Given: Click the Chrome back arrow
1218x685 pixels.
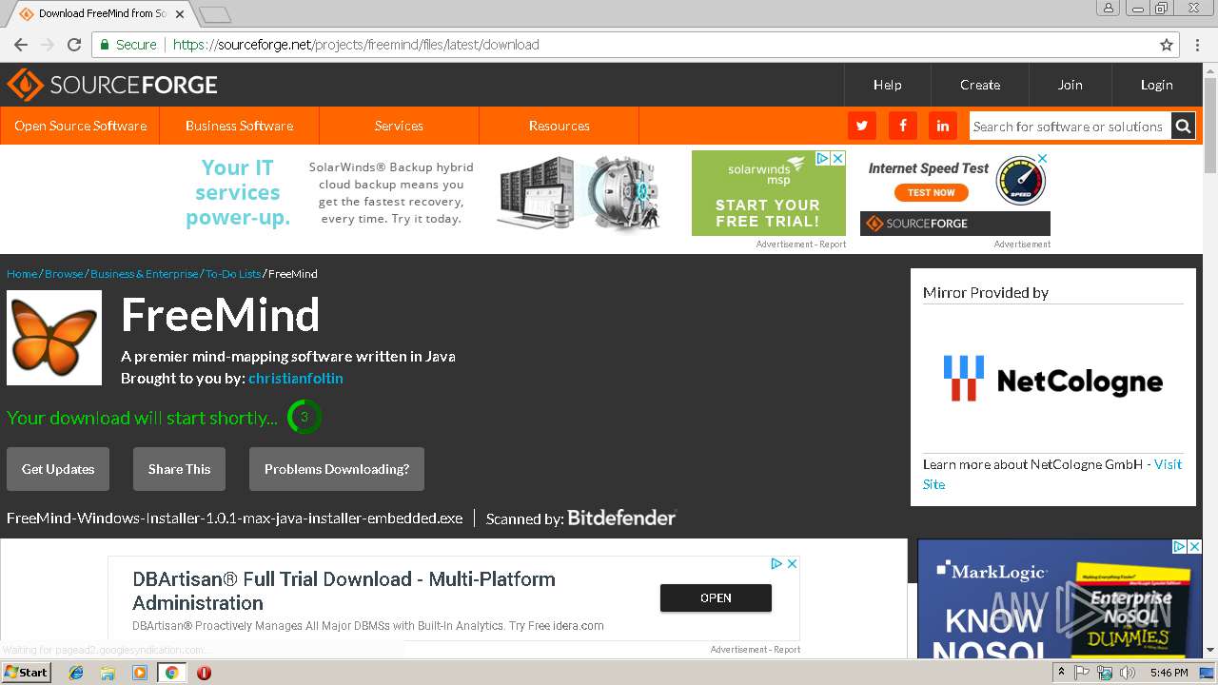Looking at the screenshot, I should point(20,45).
